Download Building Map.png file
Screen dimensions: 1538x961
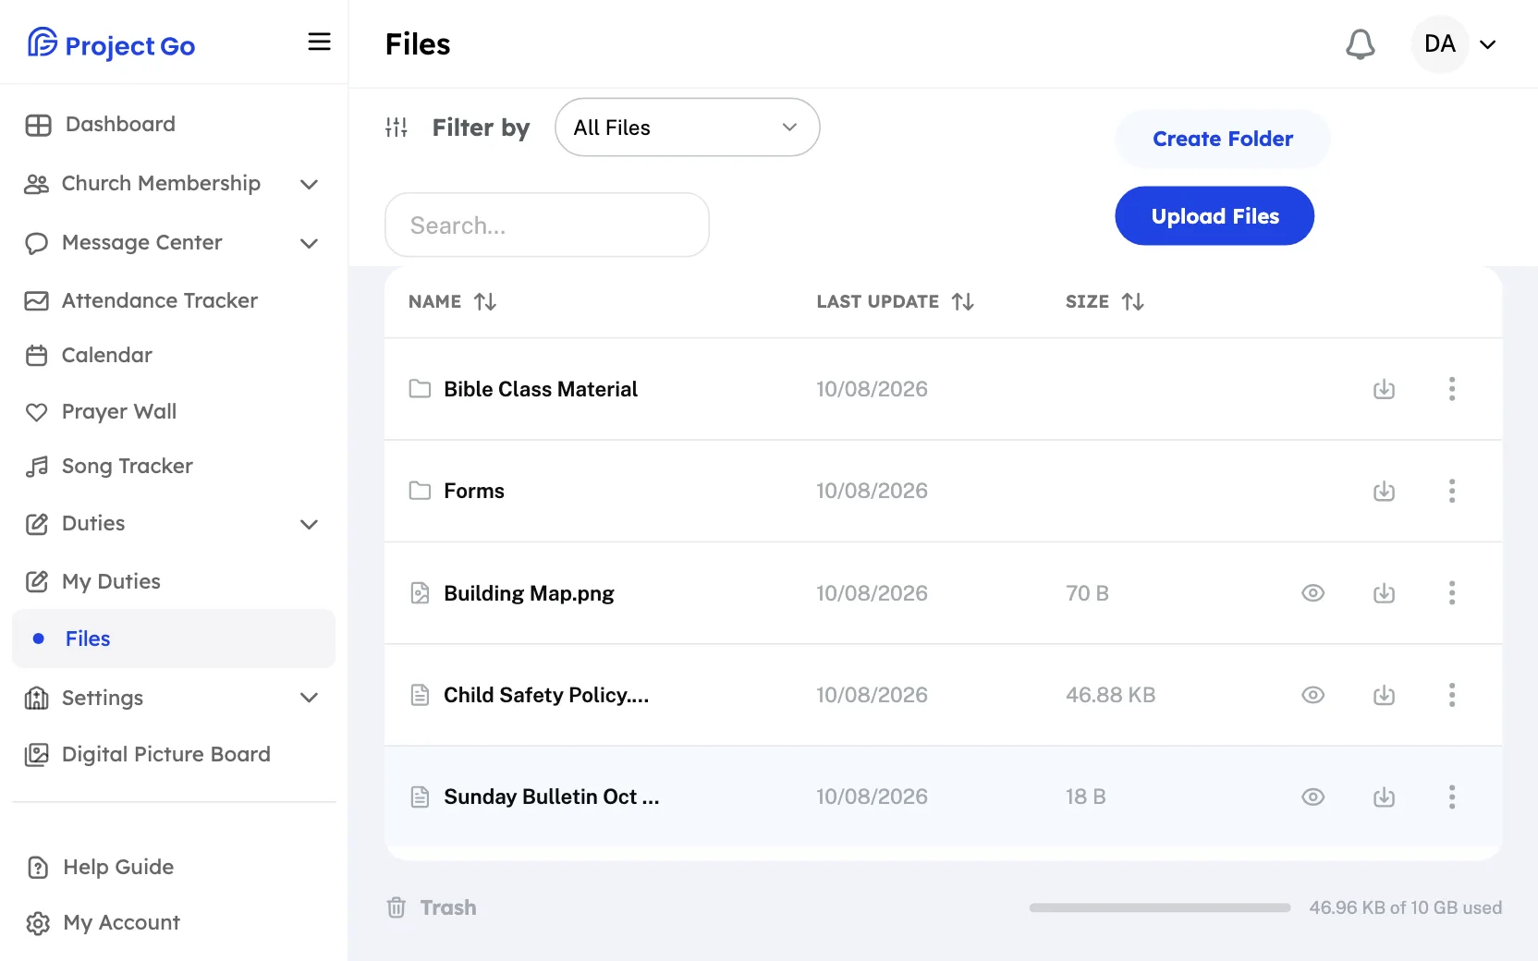[x=1384, y=593]
